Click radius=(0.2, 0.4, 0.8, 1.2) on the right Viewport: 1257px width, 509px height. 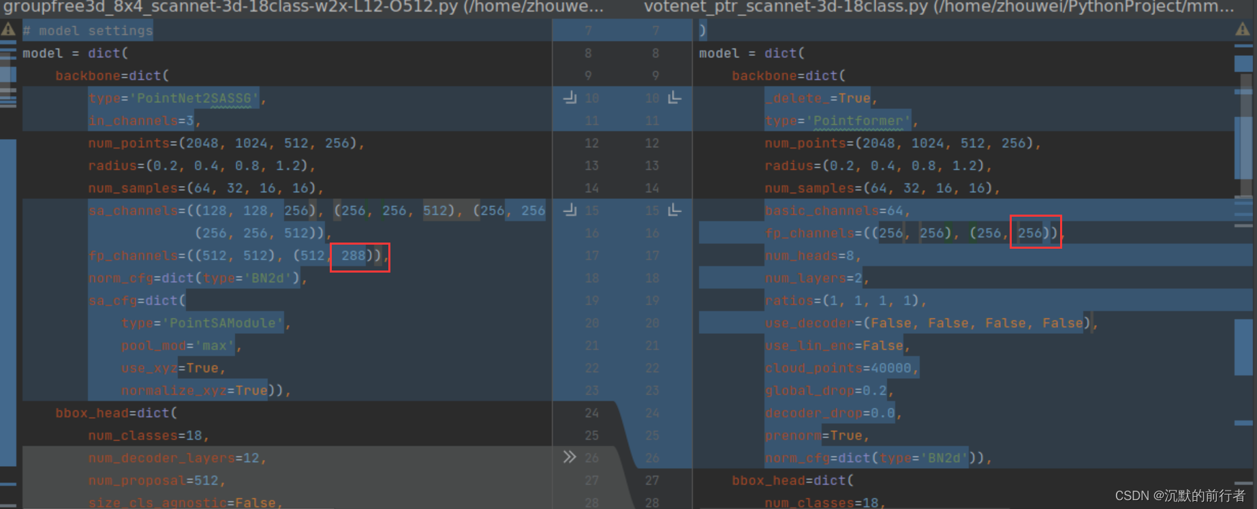(x=878, y=166)
